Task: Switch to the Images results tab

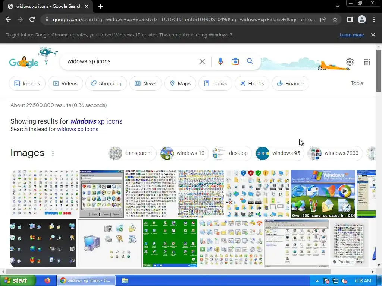Action: pos(27,83)
